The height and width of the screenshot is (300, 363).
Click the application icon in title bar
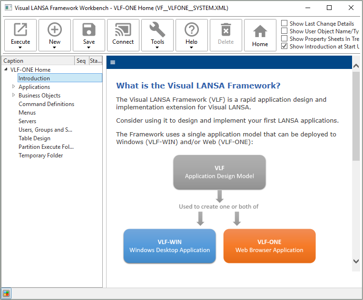tap(9, 8)
